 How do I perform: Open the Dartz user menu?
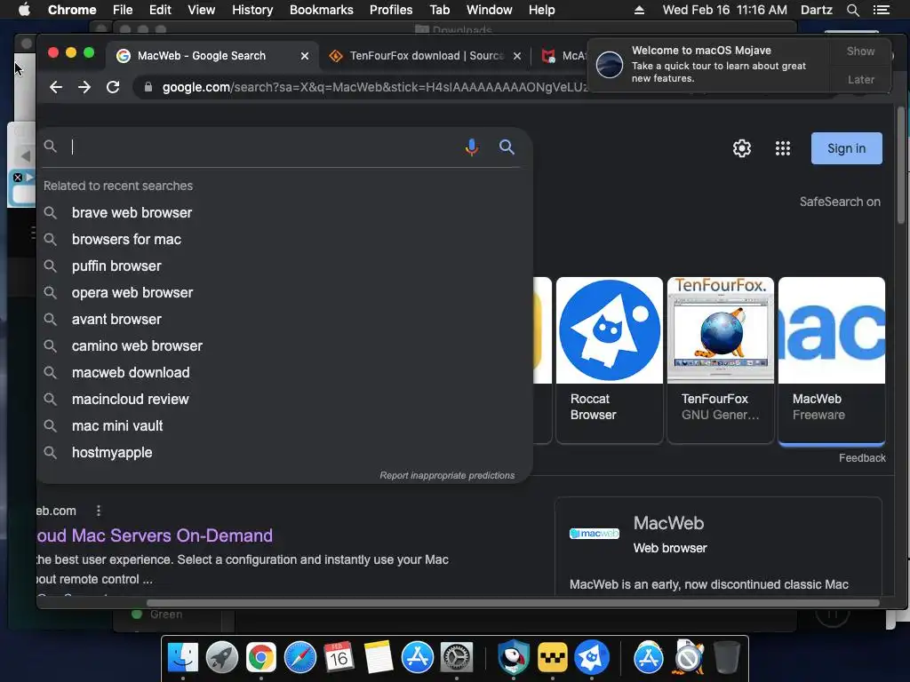pos(816,10)
